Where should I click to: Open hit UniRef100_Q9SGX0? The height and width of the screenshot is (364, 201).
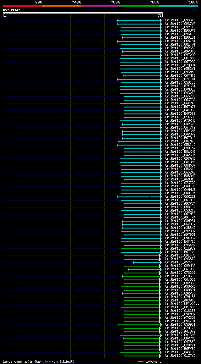180,20
